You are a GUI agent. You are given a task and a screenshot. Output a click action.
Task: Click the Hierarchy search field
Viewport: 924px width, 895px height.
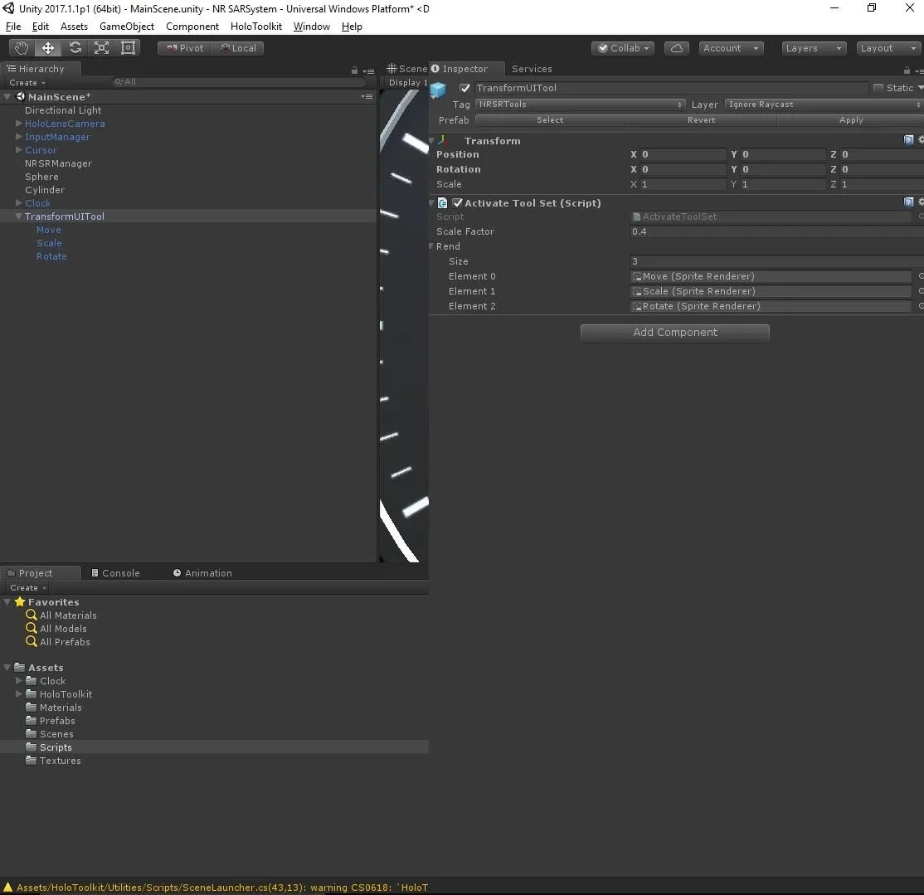(x=239, y=82)
